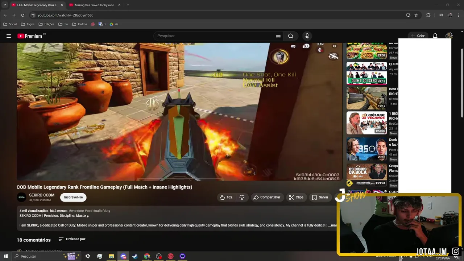
Task: Open the Windows Start menu
Action: point(5,256)
